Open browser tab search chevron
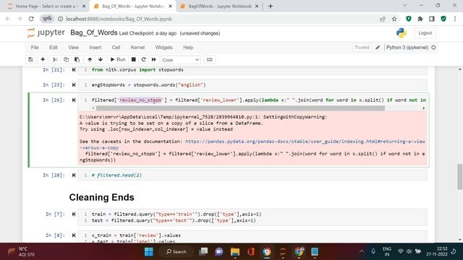The image size is (463, 260). click(x=405, y=5)
